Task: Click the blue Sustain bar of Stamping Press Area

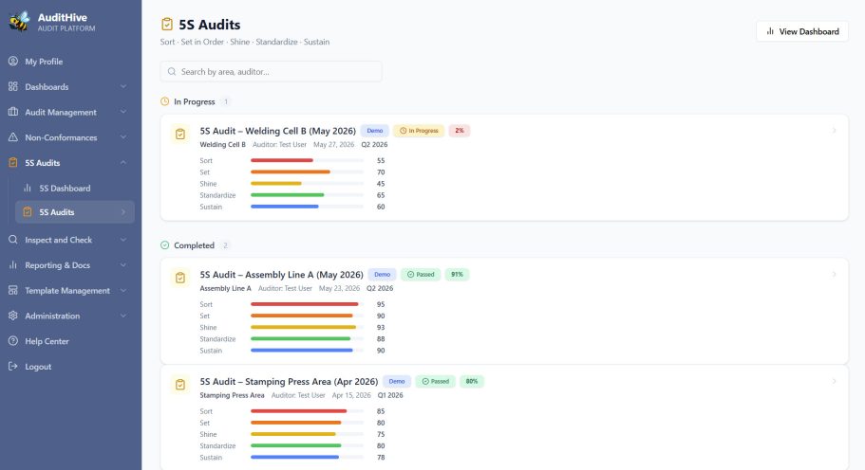Action: click(x=294, y=457)
